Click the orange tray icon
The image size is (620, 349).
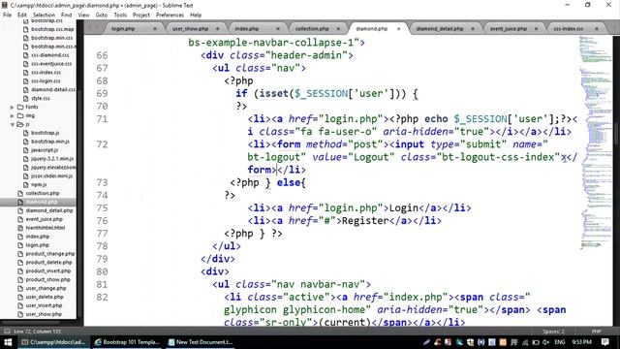(x=503, y=342)
